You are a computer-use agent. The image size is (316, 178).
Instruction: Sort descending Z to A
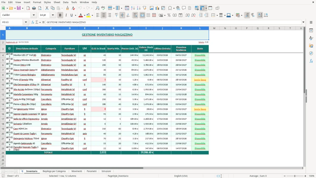[x=139, y=8]
